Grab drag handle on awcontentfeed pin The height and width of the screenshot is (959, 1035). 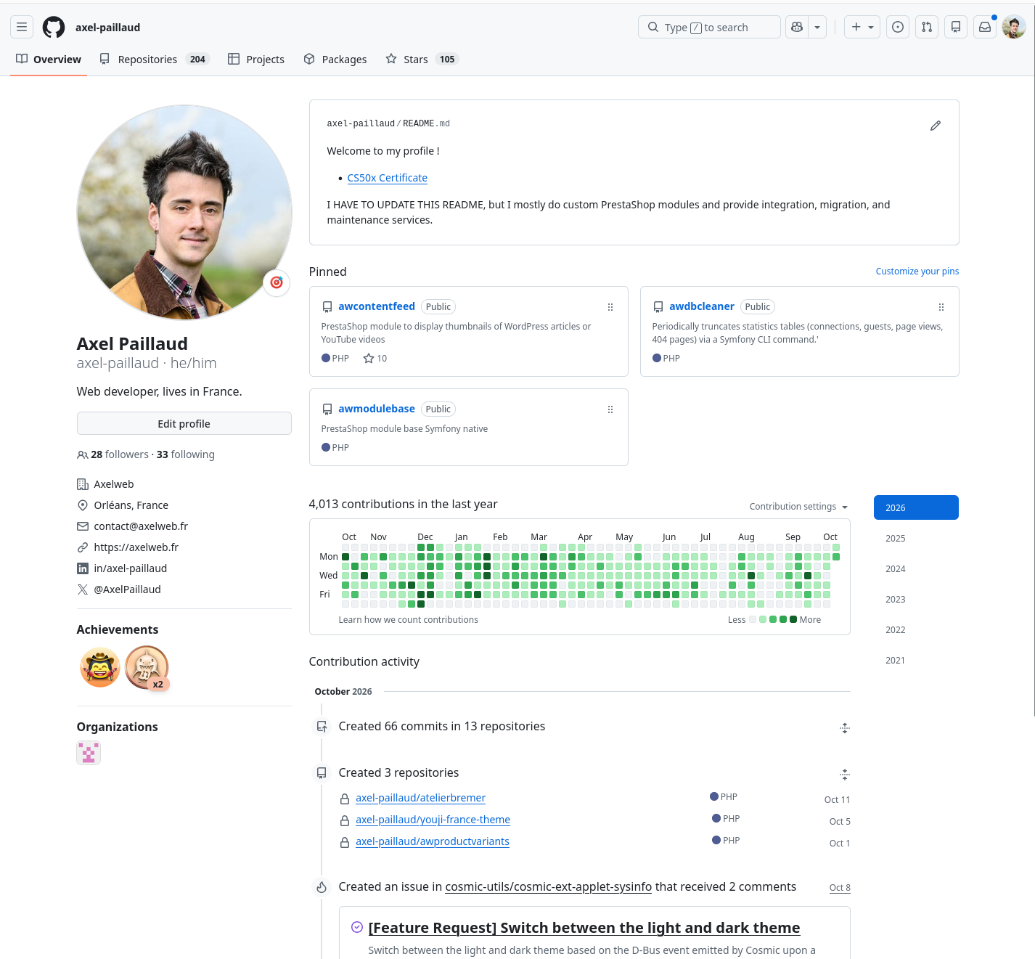(610, 307)
